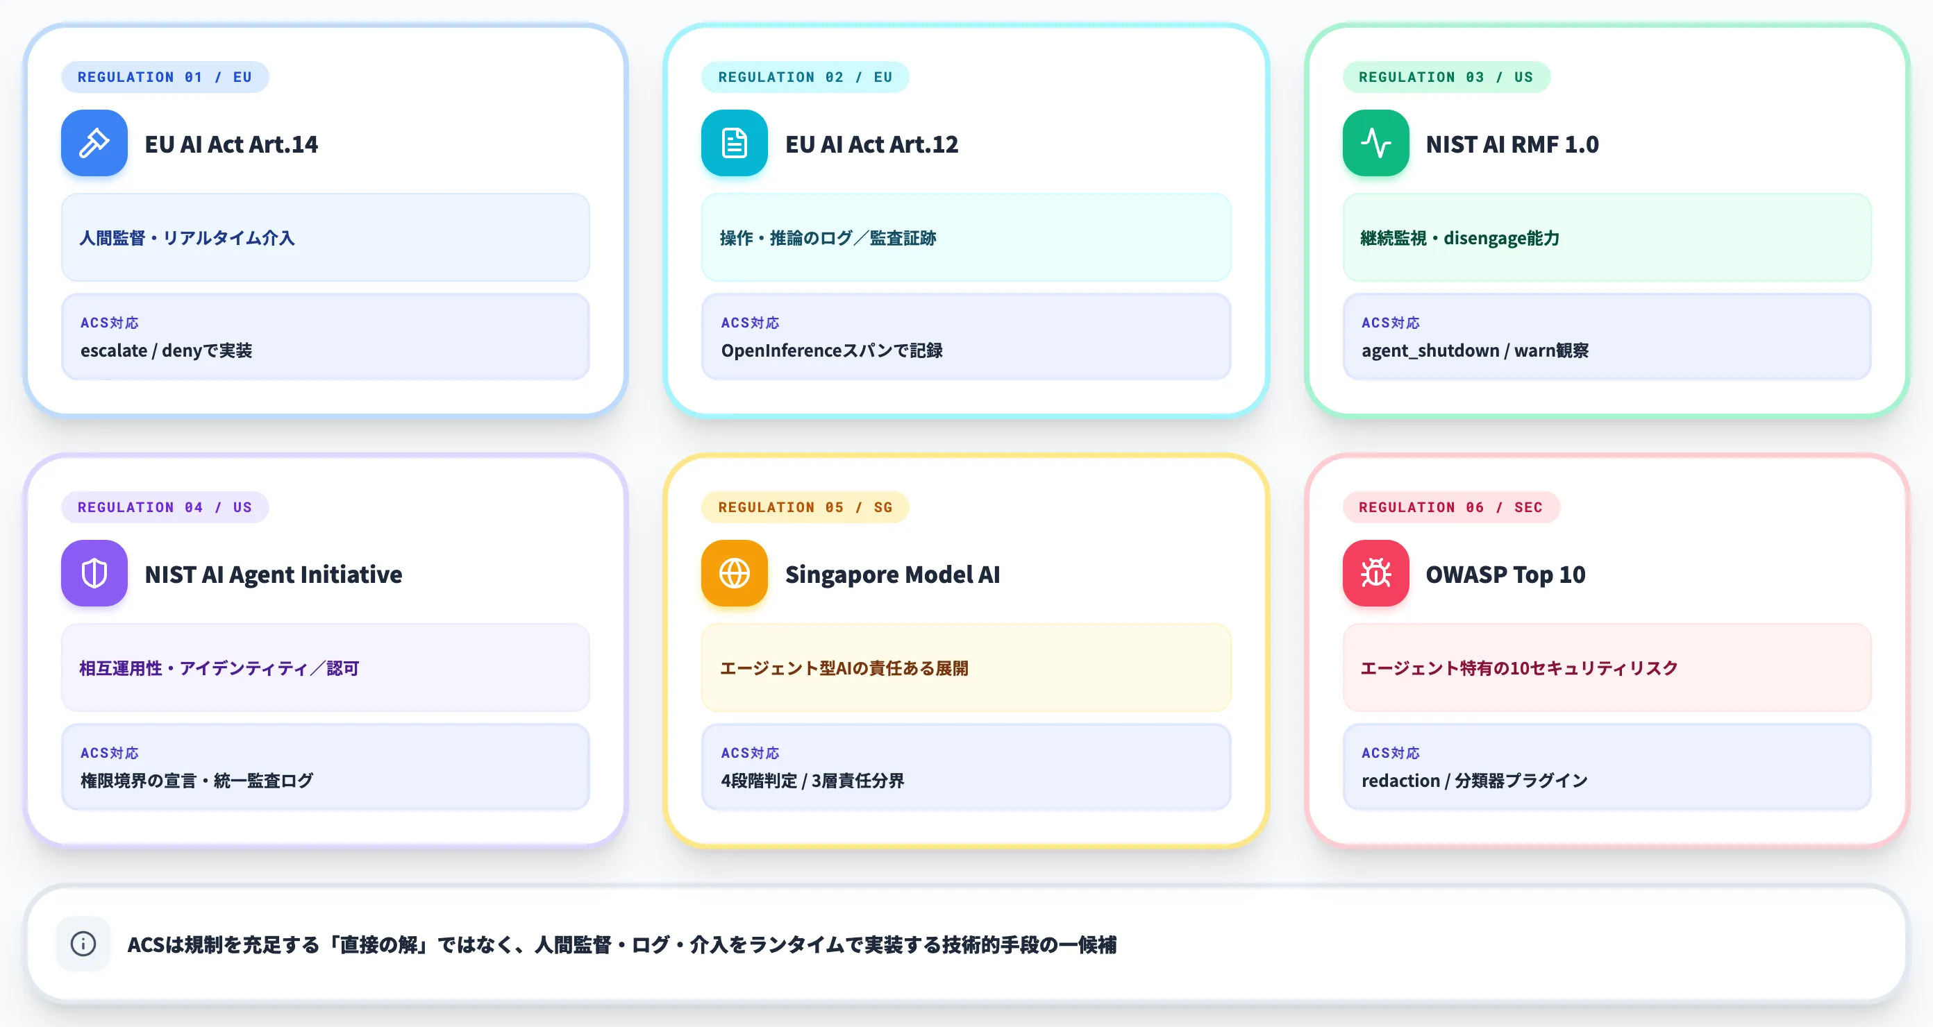Click the green pulse icon beside NIST AI RMF 1.0
The height and width of the screenshot is (1027, 1933).
pos(1375,143)
